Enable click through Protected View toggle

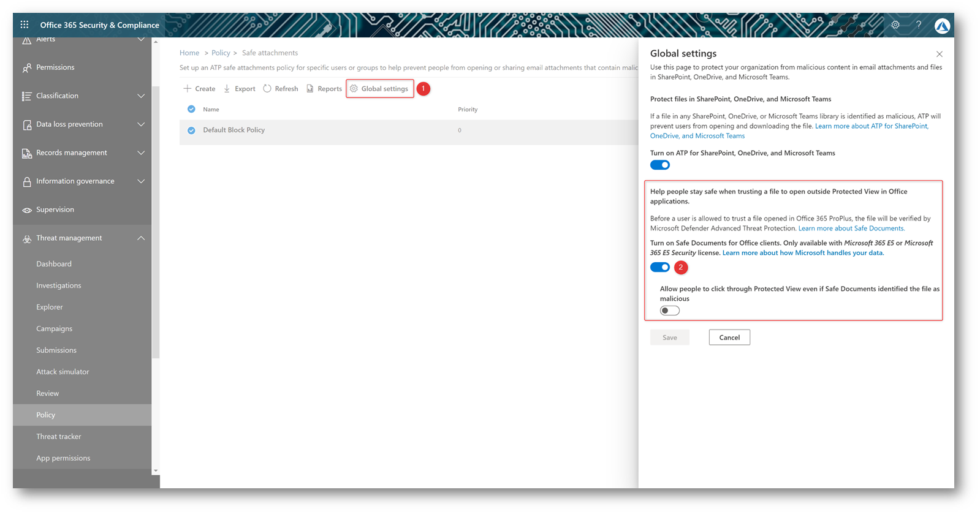tap(670, 311)
